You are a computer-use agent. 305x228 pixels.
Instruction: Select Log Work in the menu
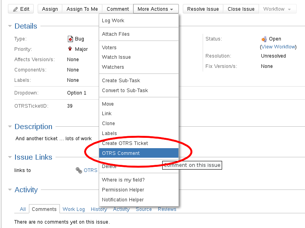[x=113, y=21]
